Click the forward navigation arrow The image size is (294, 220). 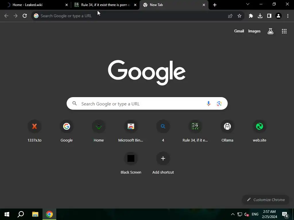pyautogui.click(x=16, y=16)
